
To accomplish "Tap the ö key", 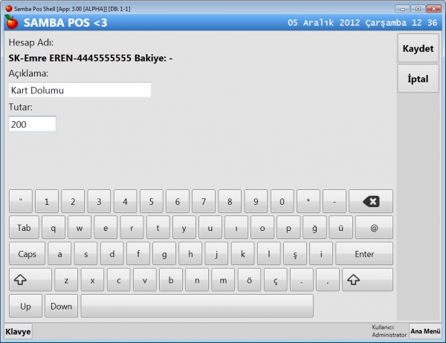I will click(249, 280).
